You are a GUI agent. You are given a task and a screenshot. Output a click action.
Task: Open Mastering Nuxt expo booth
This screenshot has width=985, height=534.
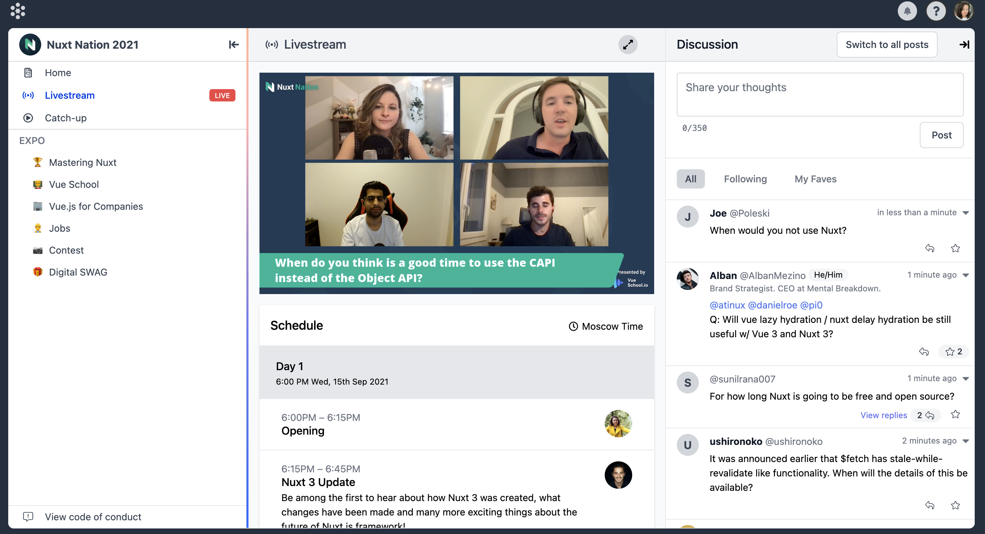click(83, 162)
